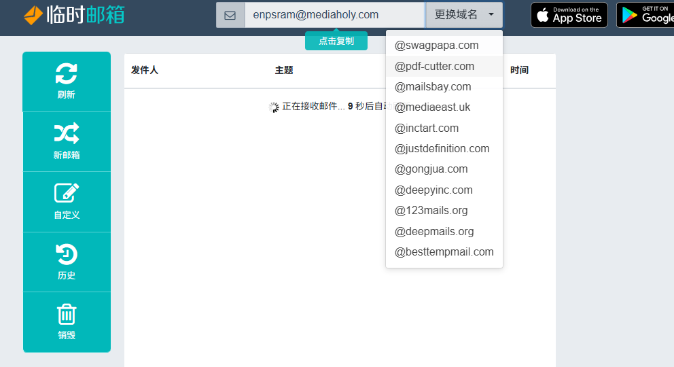
Task: Select the @deepyinc.com domain option
Action: point(444,190)
